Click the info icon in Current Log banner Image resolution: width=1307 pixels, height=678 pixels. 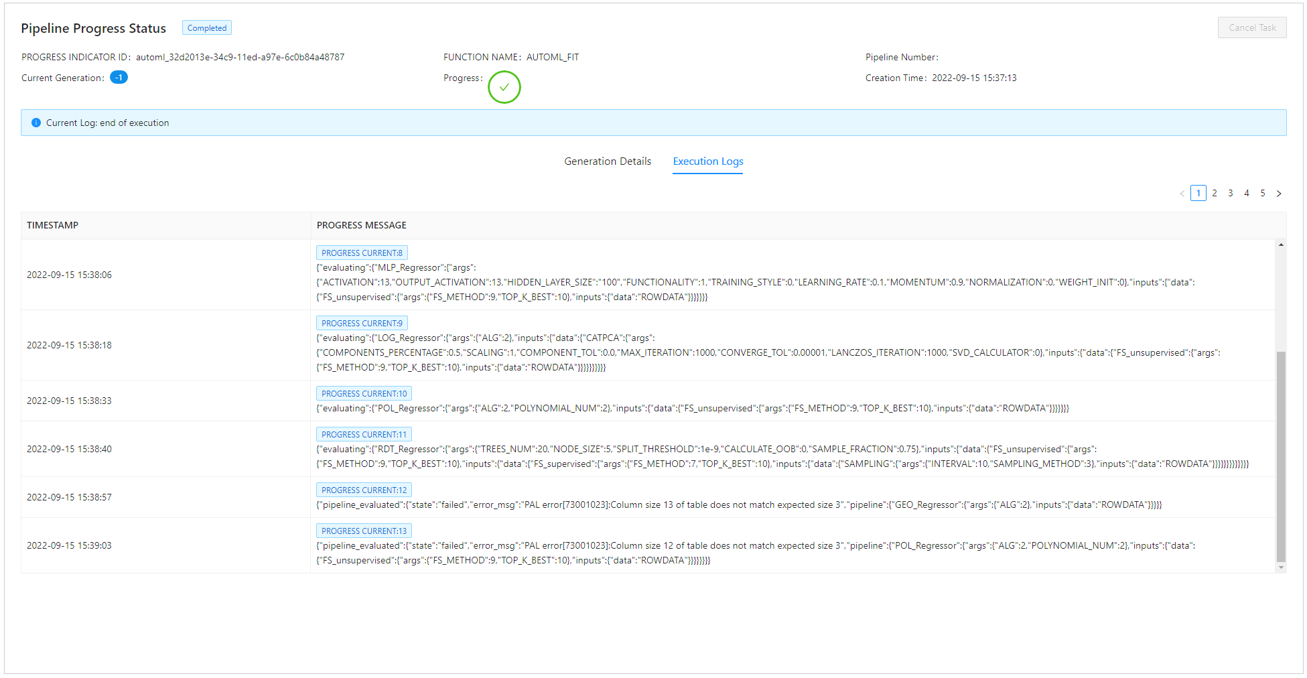pos(36,123)
